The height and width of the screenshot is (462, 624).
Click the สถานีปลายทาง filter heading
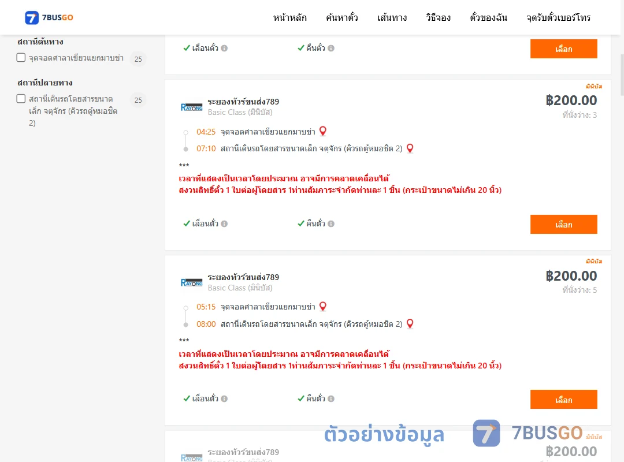pos(45,83)
